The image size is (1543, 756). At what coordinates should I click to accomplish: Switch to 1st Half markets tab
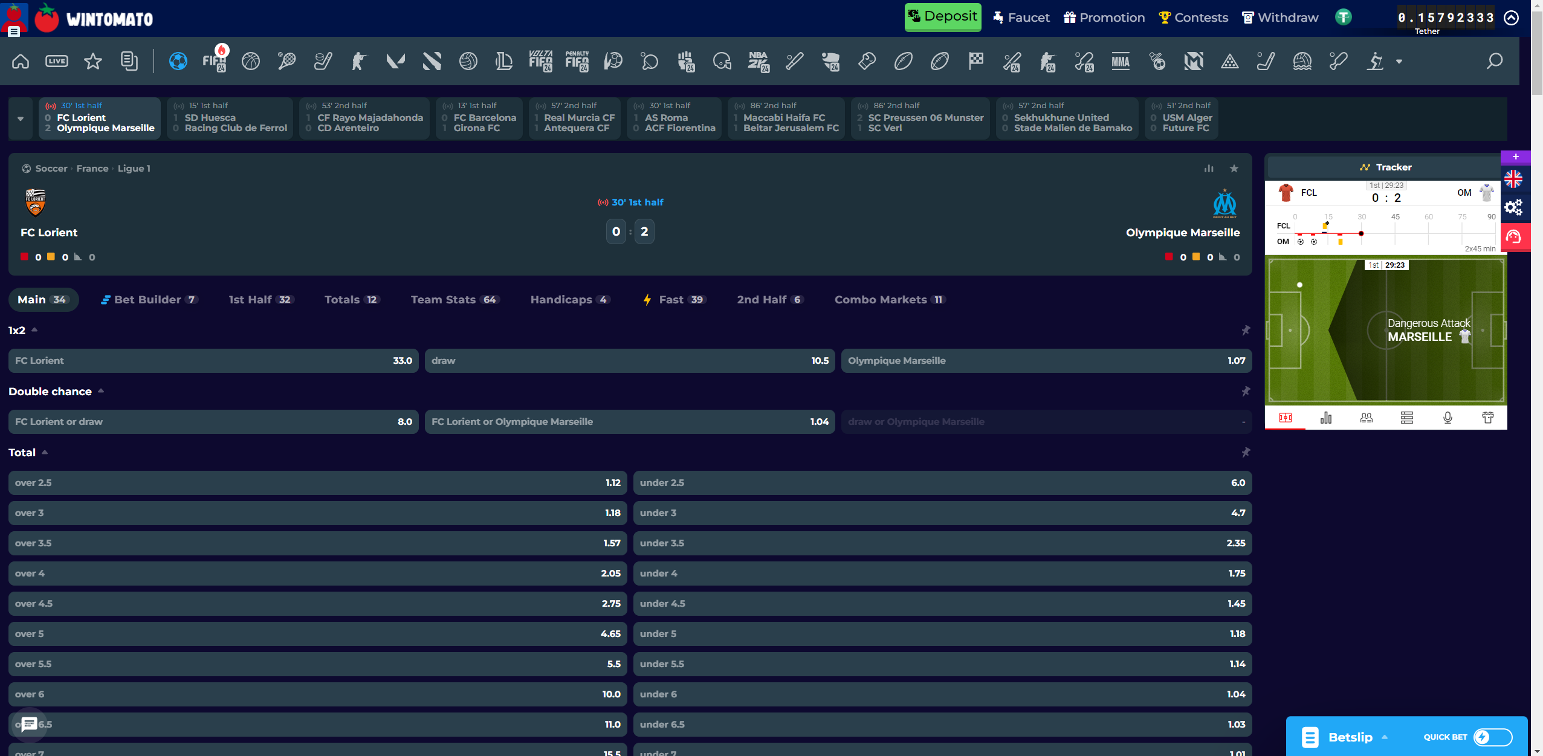pos(261,300)
